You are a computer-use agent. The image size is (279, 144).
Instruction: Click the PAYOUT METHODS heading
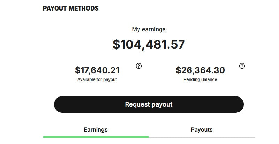(x=71, y=8)
